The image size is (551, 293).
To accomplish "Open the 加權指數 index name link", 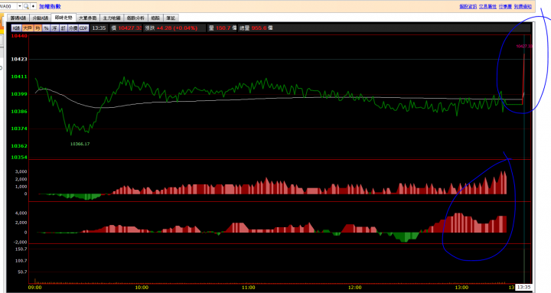I will (x=50, y=6).
